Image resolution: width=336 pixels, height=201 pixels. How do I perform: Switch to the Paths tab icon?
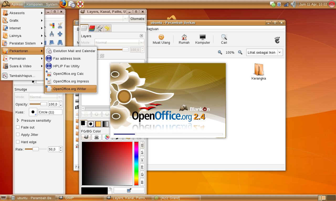(99, 28)
